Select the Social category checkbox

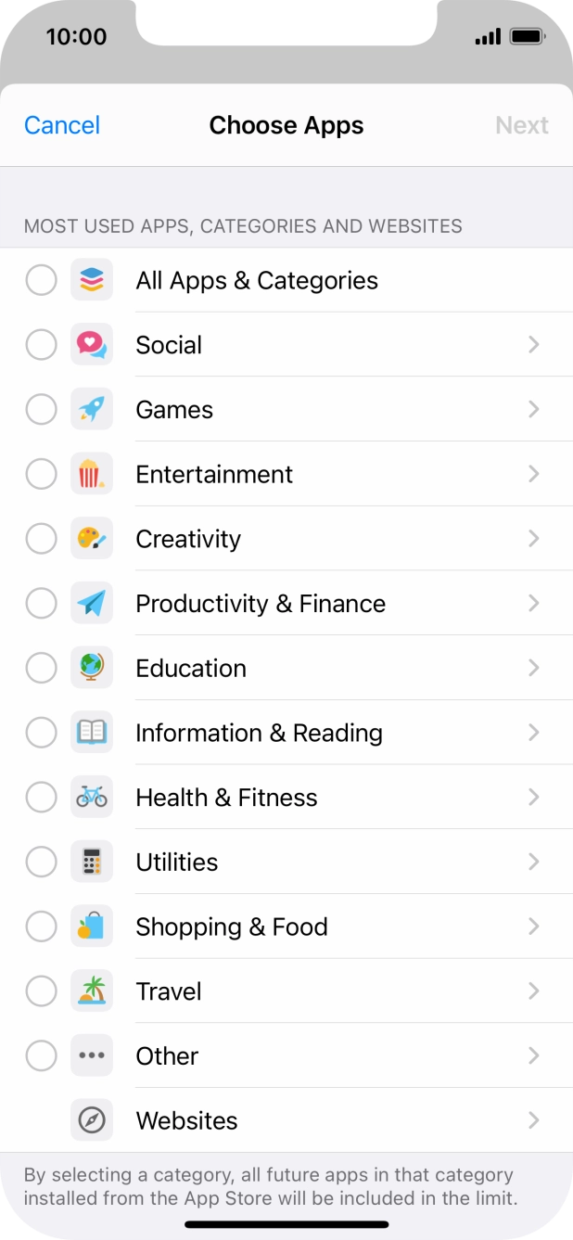point(41,344)
